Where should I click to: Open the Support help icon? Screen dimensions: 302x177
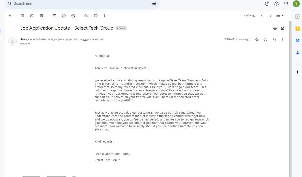pos(267,4)
